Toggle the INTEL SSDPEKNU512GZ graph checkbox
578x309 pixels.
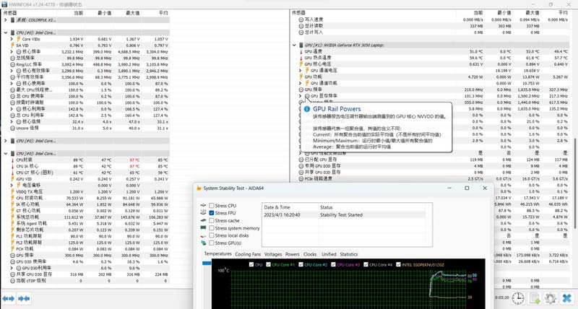click(398, 264)
